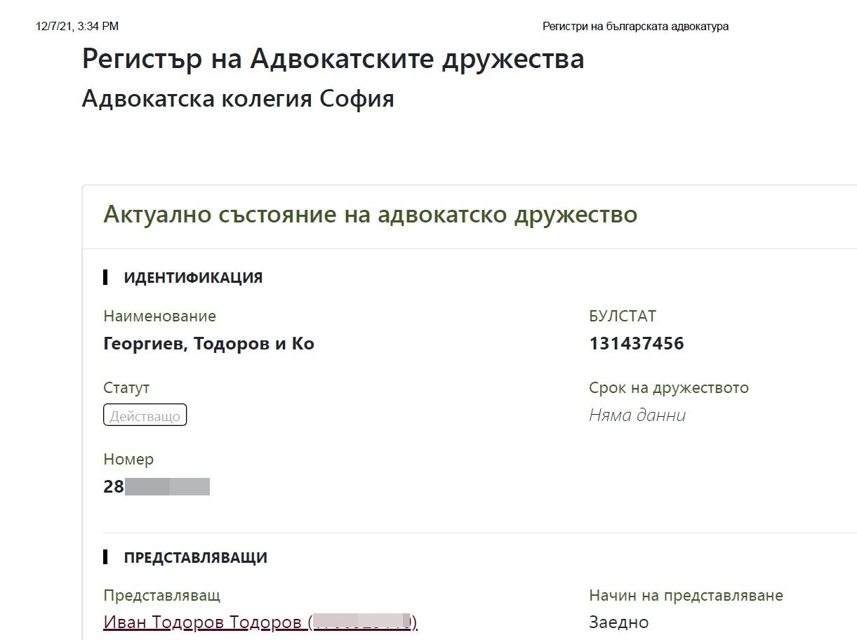857x640 pixels.
Task: Click the Срок на дружеството label
Action: (x=669, y=388)
